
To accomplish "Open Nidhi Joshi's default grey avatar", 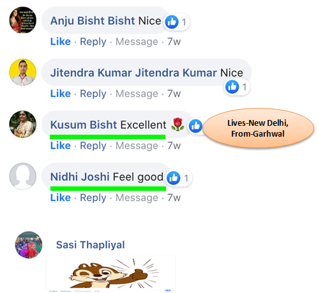I will coord(23,176).
